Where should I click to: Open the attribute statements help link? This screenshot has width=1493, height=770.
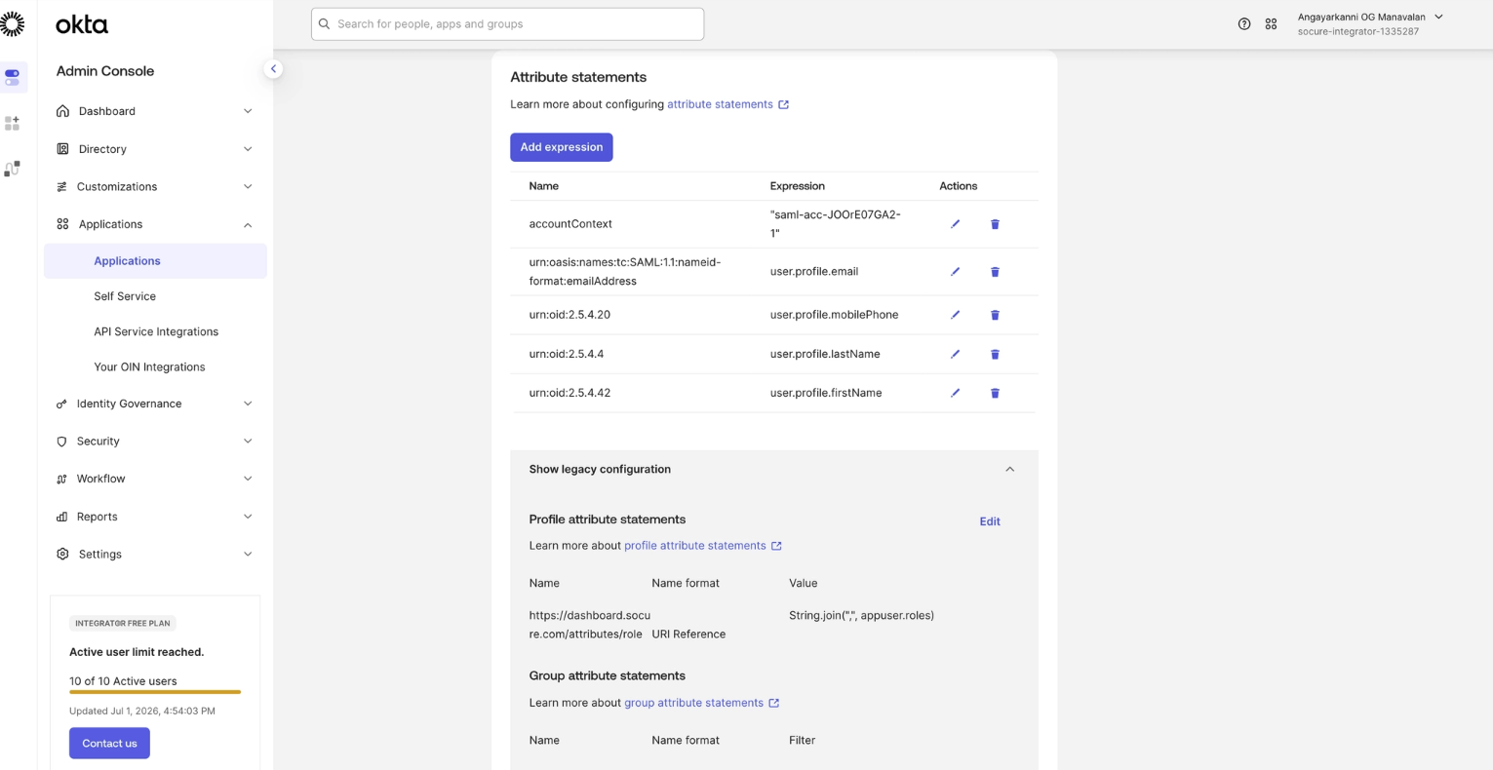(720, 104)
